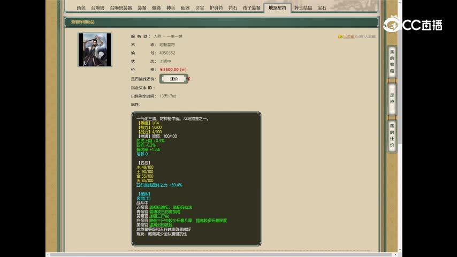Click the 【等级】1/14 line

coord(148,123)
